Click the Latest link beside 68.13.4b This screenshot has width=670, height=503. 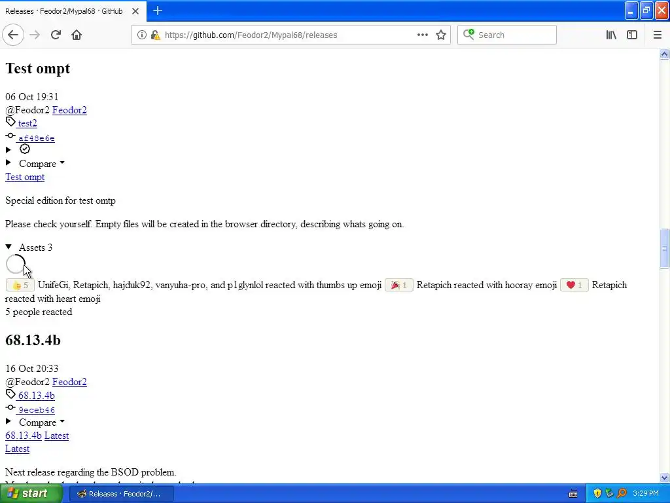(56, 436)
